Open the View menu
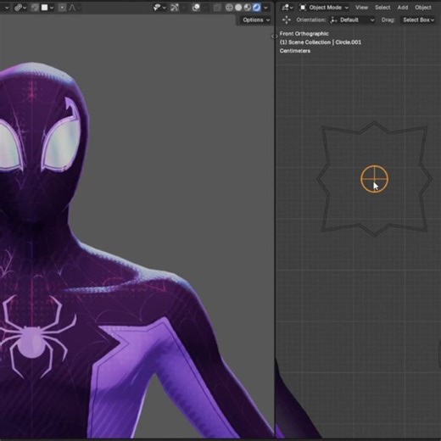441x441 pixels. pos(361,8)
